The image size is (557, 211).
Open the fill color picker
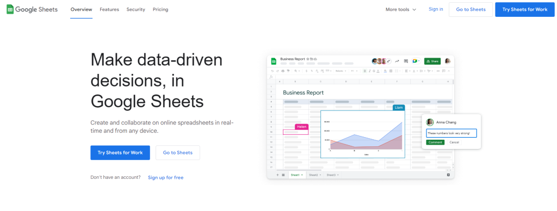coord(386,71)
